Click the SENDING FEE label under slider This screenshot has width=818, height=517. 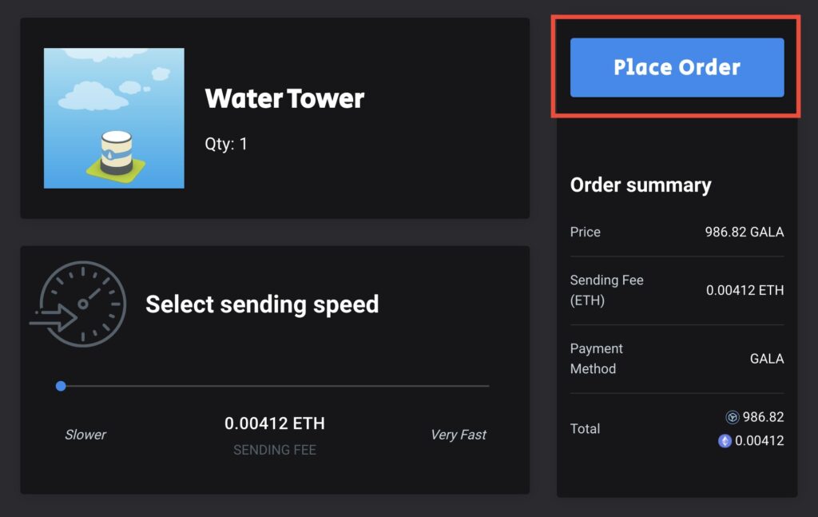[275, 450]
